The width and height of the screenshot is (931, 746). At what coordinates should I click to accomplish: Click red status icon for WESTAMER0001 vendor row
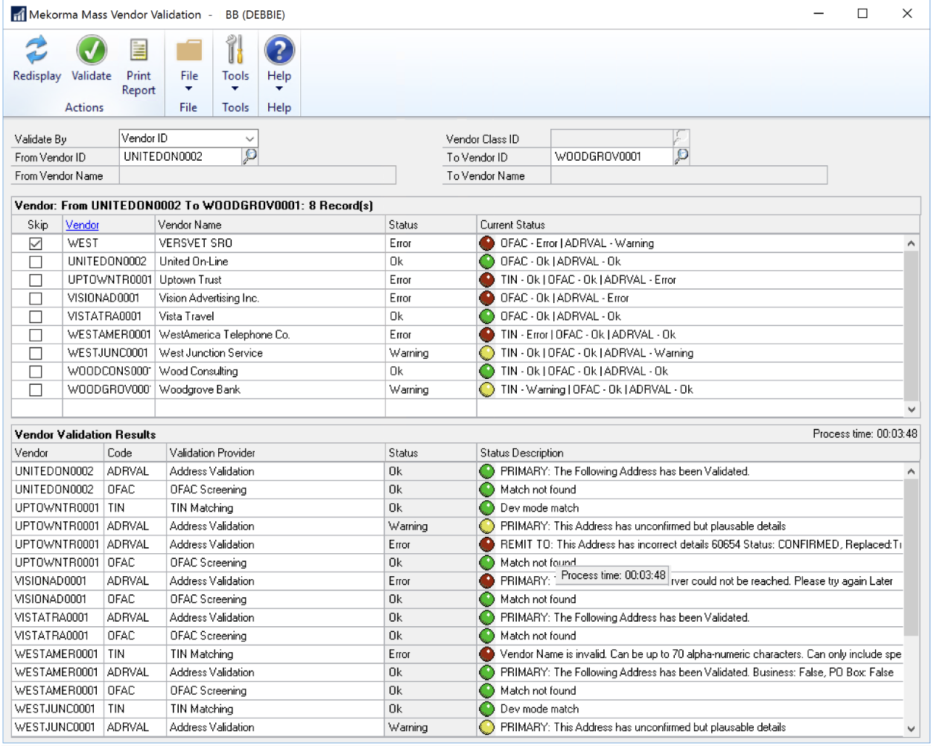tap(487, 334)
